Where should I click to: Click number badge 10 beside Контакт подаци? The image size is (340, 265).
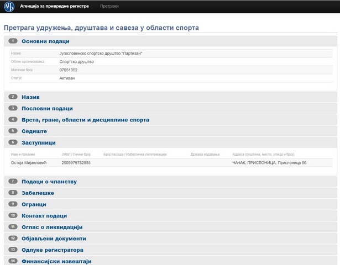pyautogui.click(x=13, y=215)
